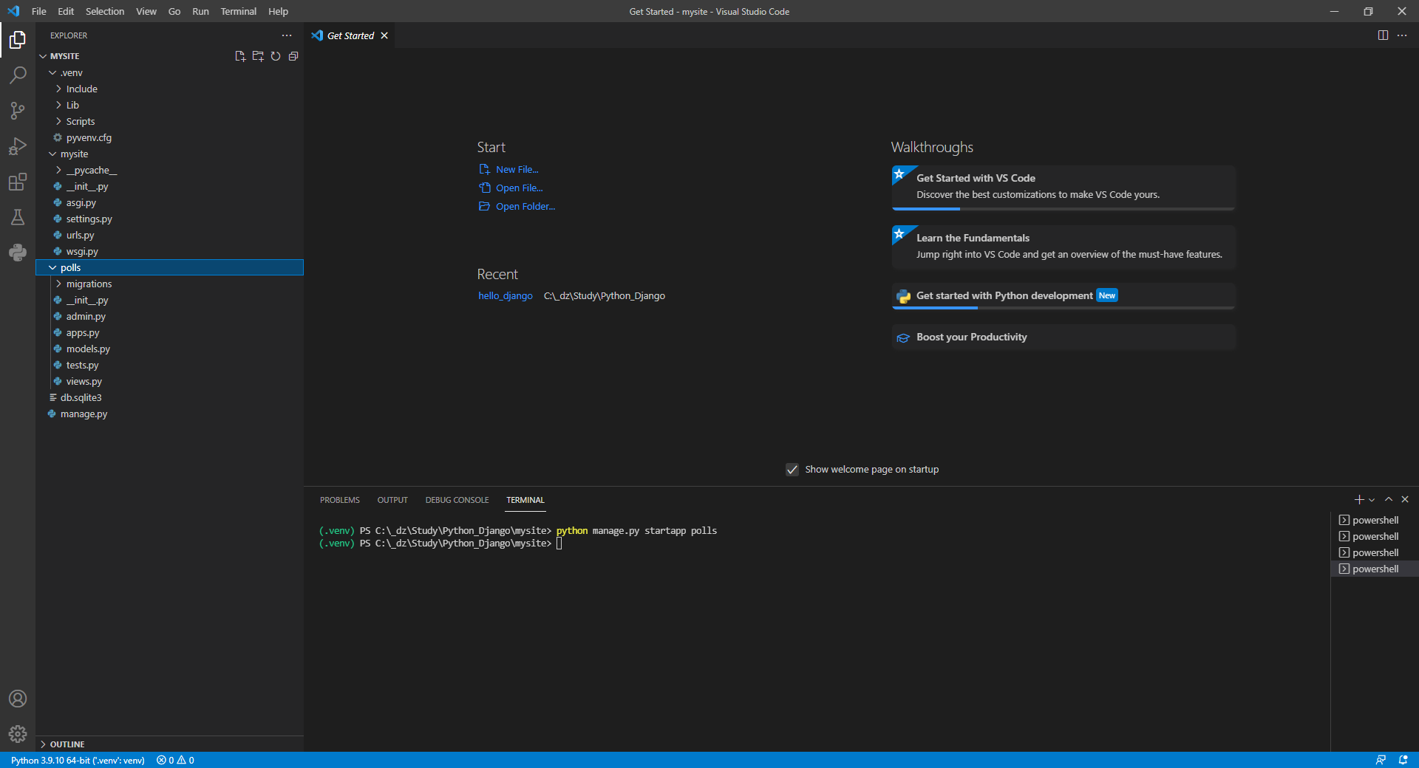This screenshot has height=768, width=1419.
Task: Expand the Scripts folder
Action: (58, 121)
